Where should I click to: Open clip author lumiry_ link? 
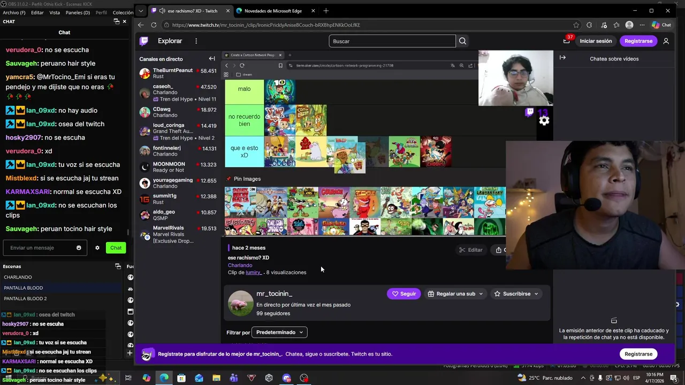tap(253, 273)
